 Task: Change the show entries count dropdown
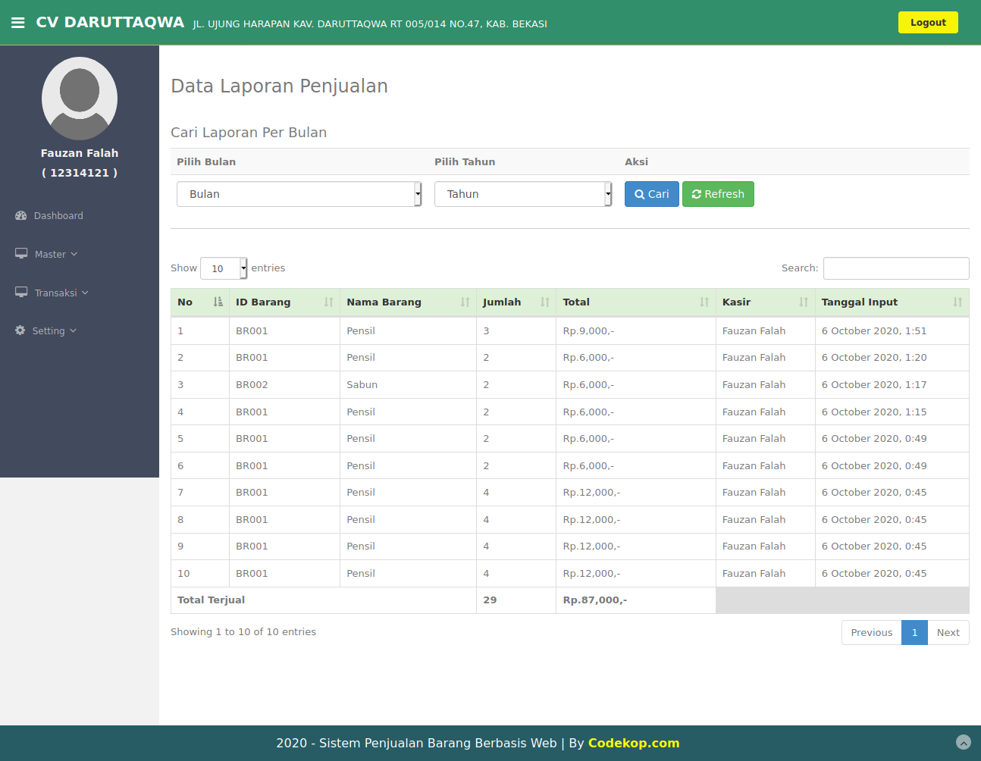(x=224, y=268)
